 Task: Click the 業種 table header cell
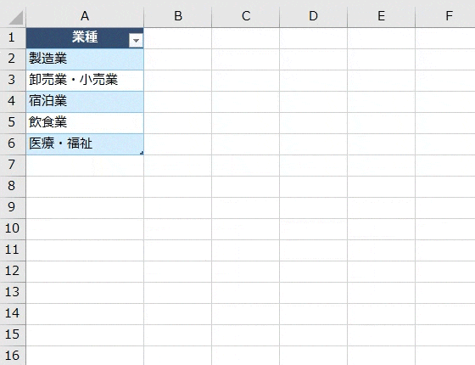pyautogui.click(x=85, y=38)
